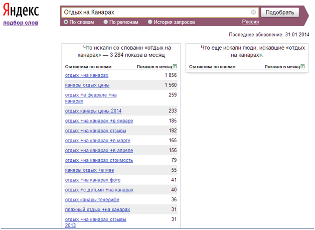Open 'отдых +на канарах отзывы' link

[x=96, y=131]
